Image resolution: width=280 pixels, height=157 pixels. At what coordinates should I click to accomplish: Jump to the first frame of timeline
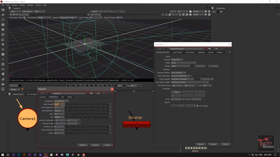pyautogui.click(x=73, y=85)
